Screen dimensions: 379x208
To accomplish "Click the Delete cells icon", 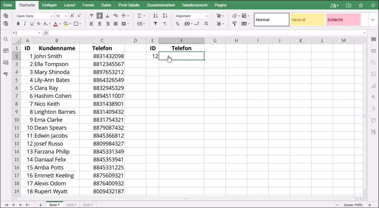I will tap(218, 24).
